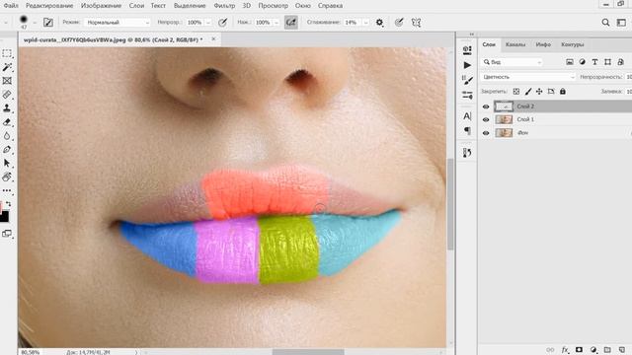Expand the collapsed panel dock arrows

[x=472, y=35]
